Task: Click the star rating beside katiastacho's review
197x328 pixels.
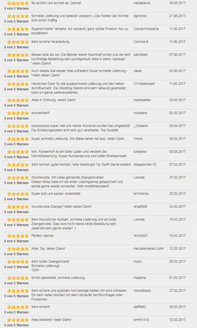Action: [18, 3]
